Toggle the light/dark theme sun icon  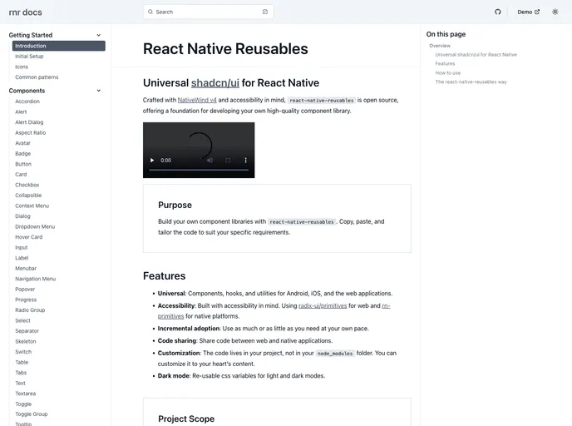point(555,12)
